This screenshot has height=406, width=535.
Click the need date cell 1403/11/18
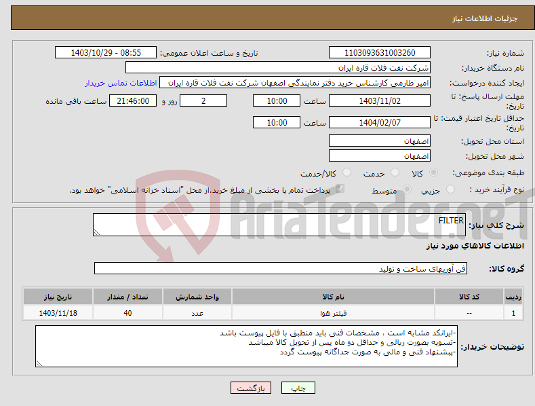pyautogui.click(x=58, y=313)
